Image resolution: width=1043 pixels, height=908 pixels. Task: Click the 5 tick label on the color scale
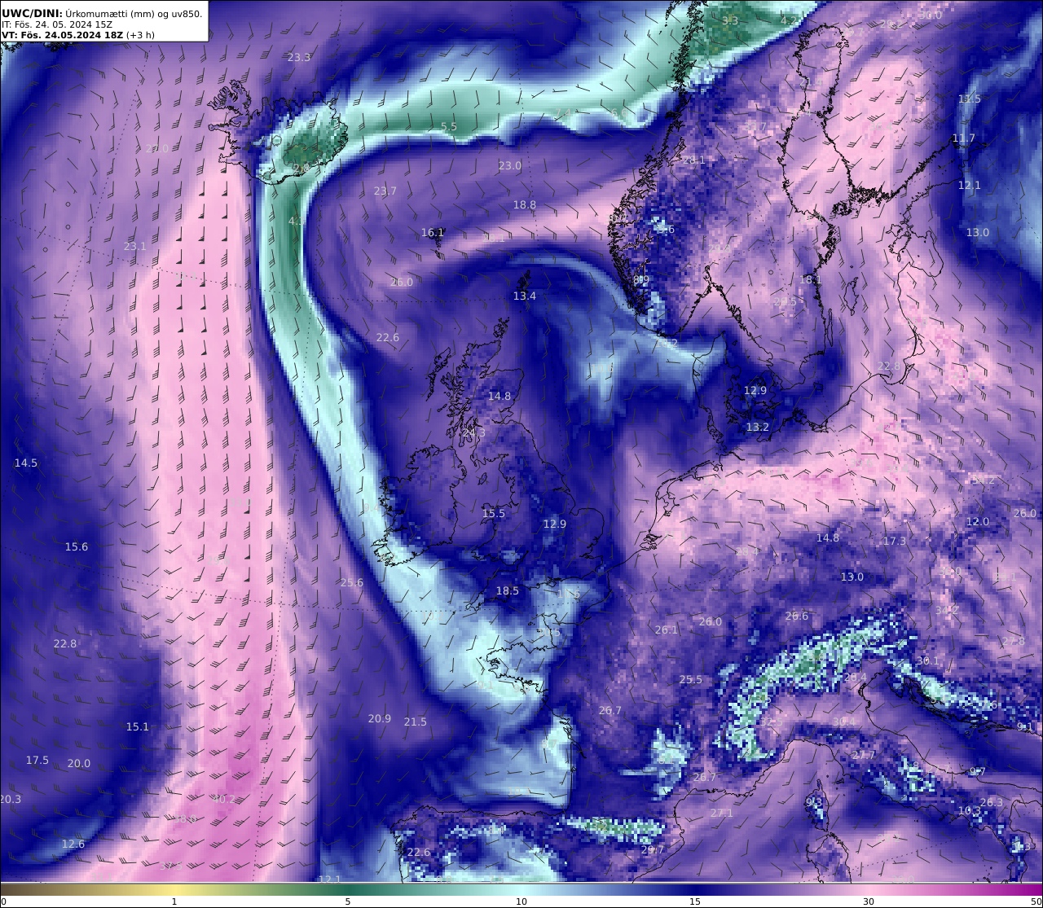348,901
